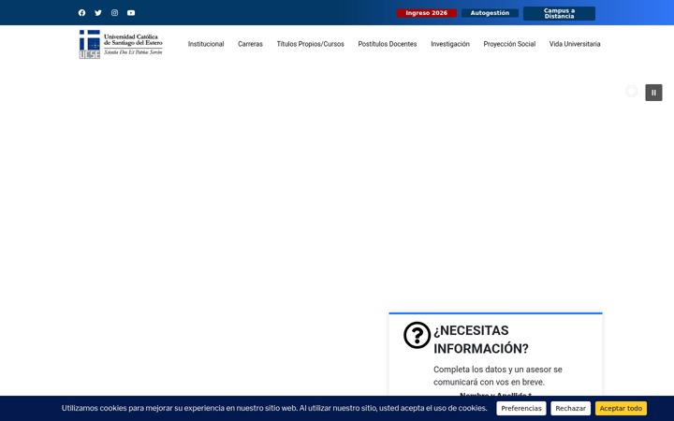Open the Instagram social icon
The width and height of the screenshot is (674, 421).
click(114, 13)
